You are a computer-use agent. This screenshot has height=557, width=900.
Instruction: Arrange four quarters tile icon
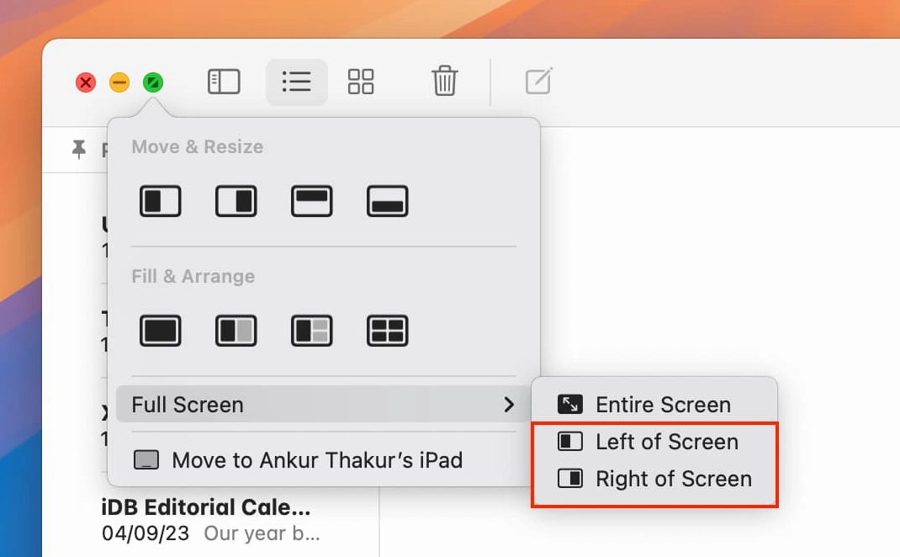tap(387, 331)
